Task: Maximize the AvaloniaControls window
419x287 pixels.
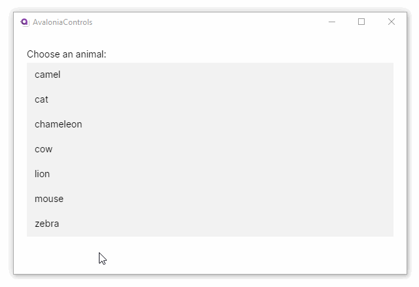Action: [x=361, y=22]
